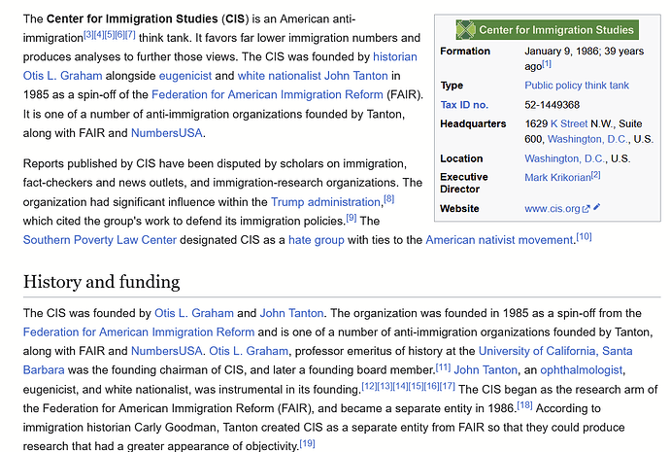Open 'Washington, D.C.' link in the Location row
The width and height of the screenshot is (670, 452).
[x=565, y=158]
